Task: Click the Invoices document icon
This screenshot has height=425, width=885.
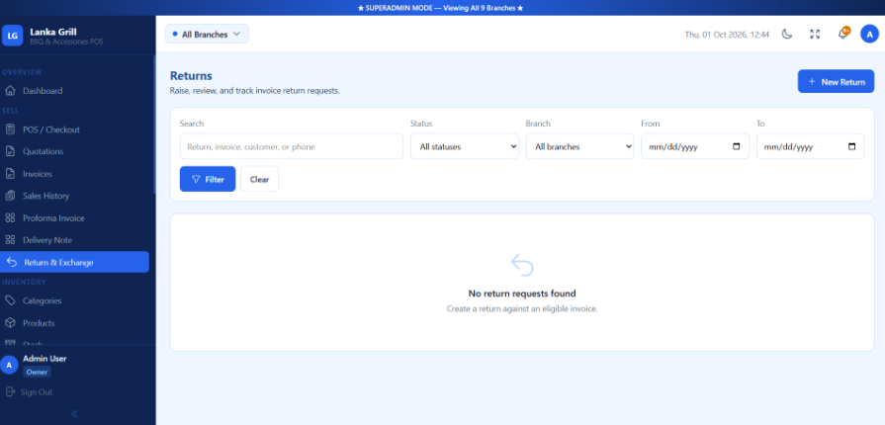Action: click(x=10, y=174)
